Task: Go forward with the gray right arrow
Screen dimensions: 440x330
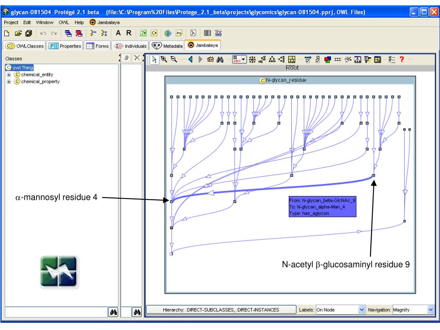Action: [x=200, y=59]
